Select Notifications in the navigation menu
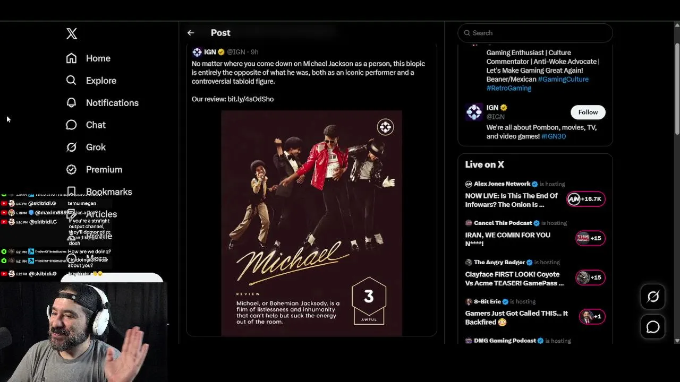The image size is (680, 382). tap(112, 103)
